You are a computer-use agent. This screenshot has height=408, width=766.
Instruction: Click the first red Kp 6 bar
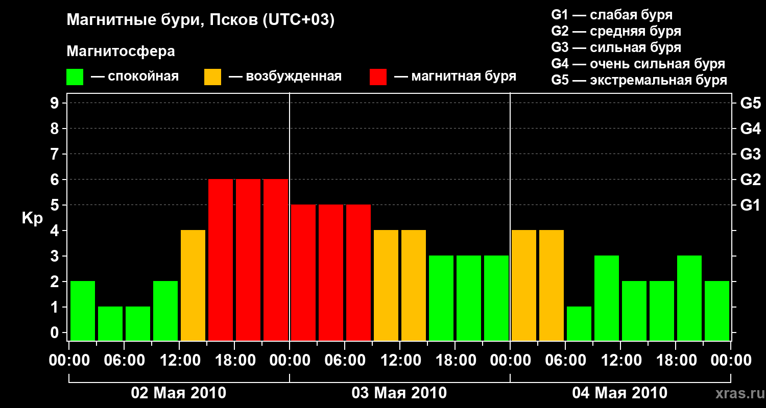coord(221,260)
